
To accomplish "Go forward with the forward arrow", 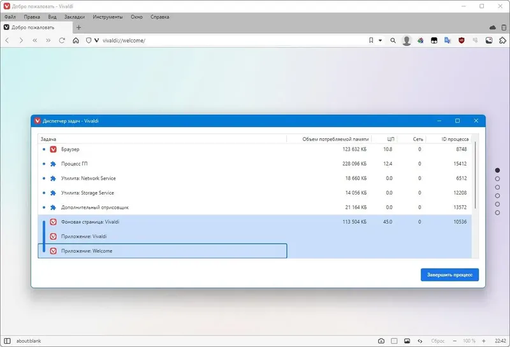I will [21, 40].
